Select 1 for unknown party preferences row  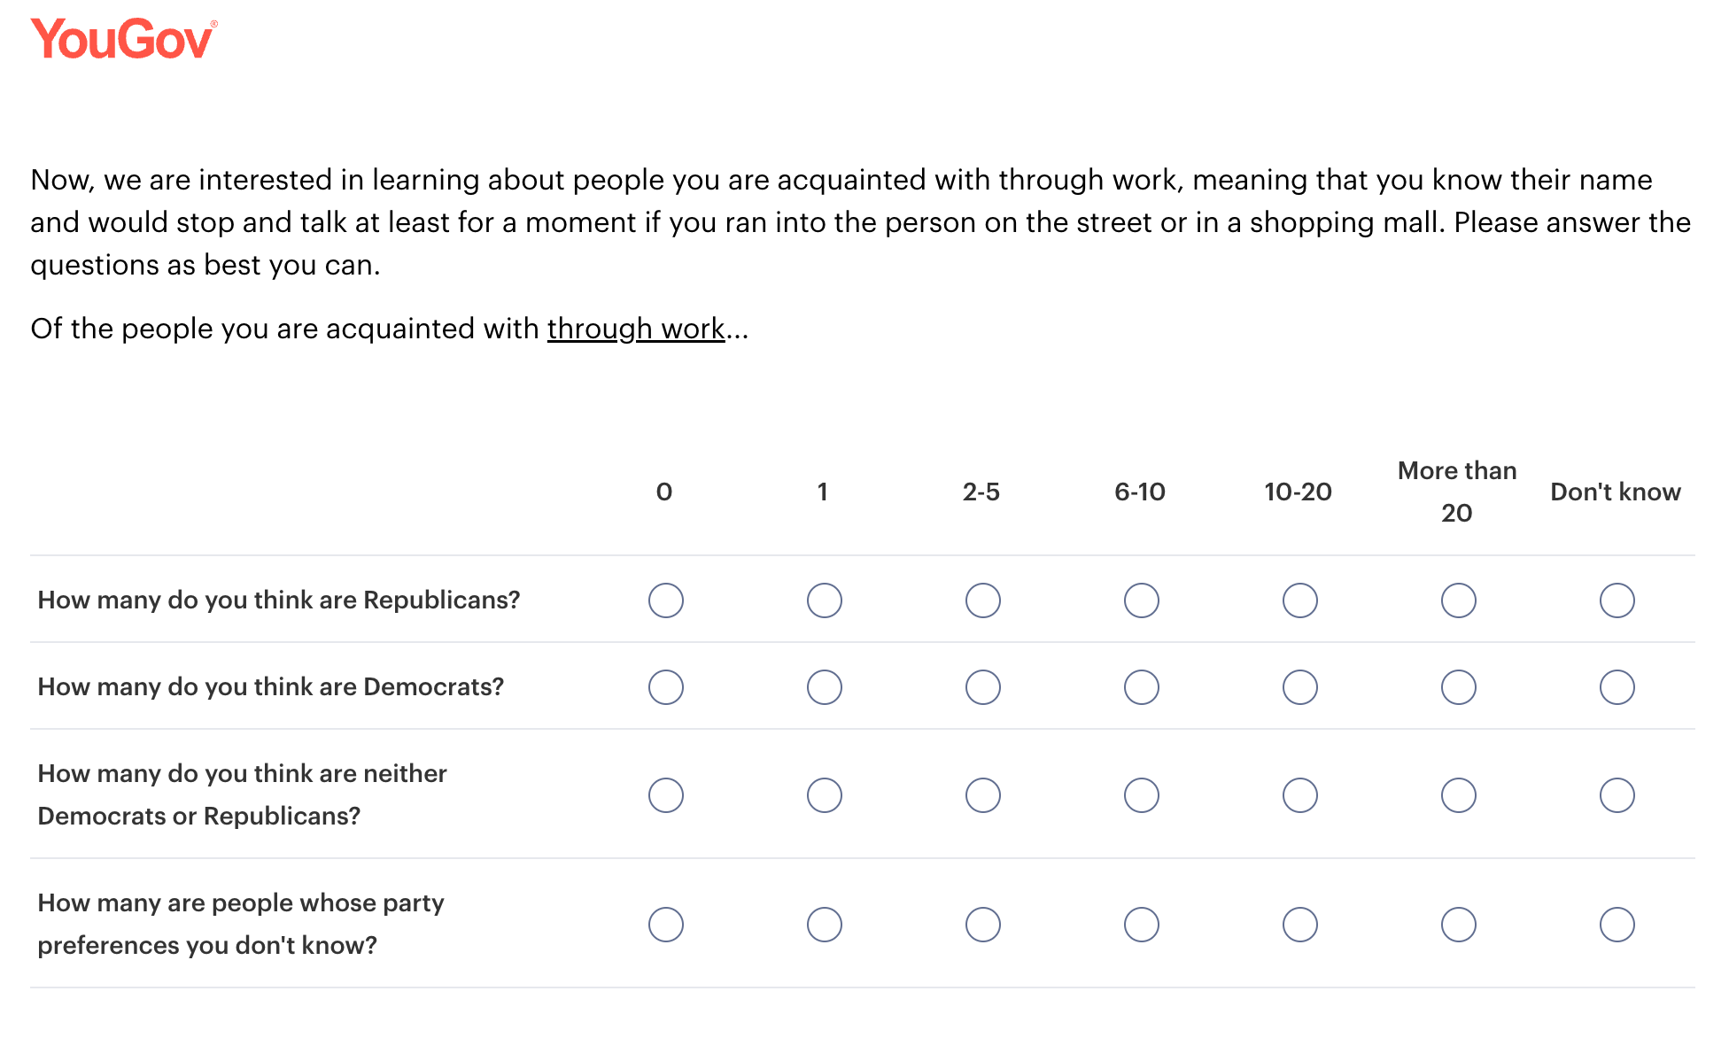pos(824,925)
